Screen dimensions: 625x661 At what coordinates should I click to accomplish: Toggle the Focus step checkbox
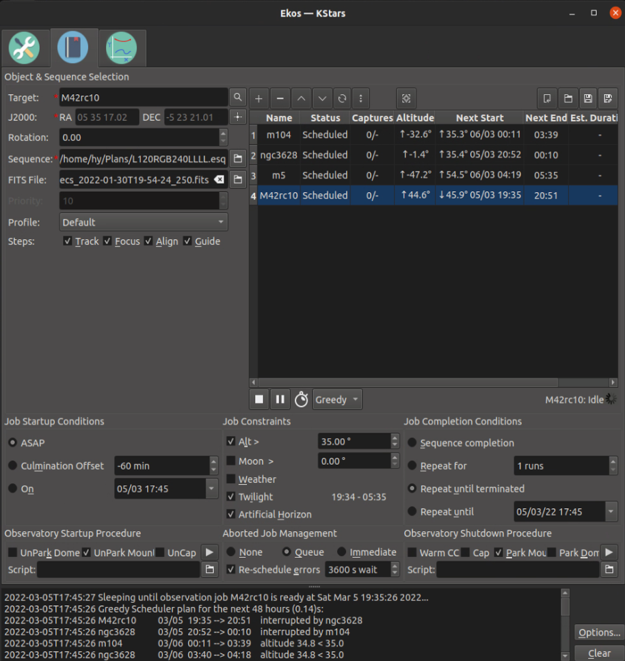click(x=107, y=241)
